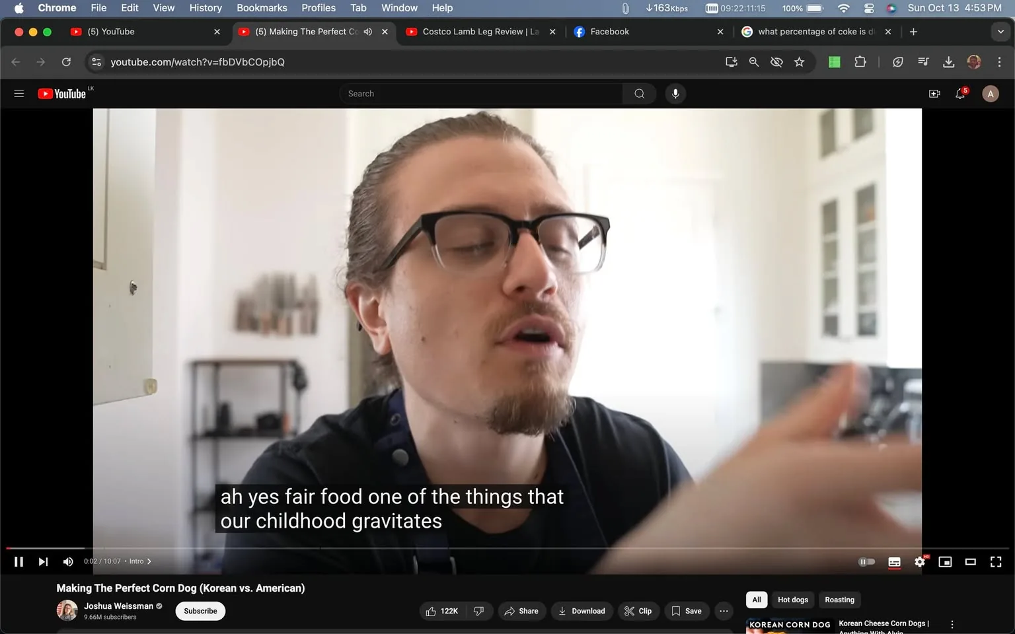Image resolution: width=1015 pixels, height=634 pixels.
Task: Open the YouTube home page logo
Action: (63, 93)
